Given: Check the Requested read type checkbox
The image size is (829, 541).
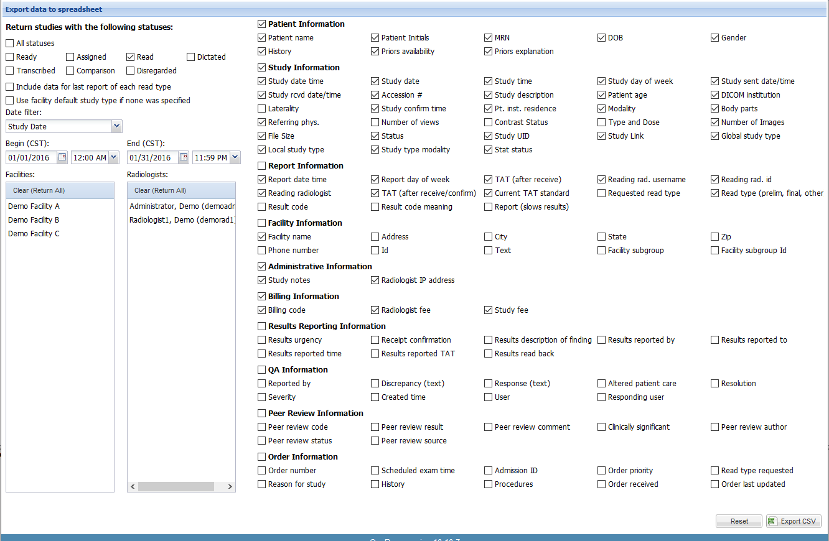Looking at the screenshot, I should pos(601,193).
